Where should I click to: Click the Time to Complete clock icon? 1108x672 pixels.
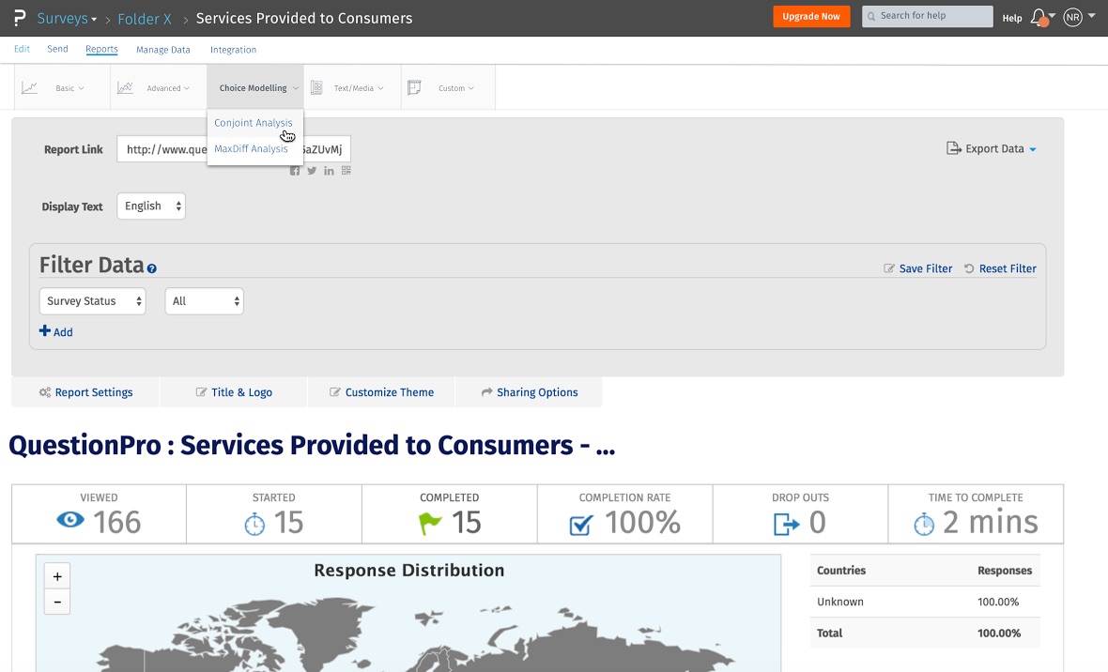(924, 525)
